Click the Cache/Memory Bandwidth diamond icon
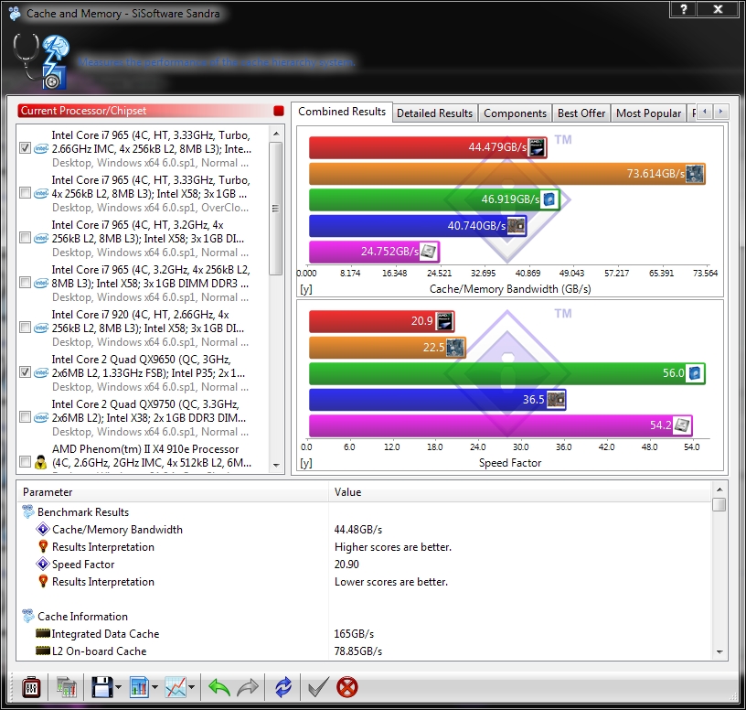This screenshot has height=710, width=746. click(x=43, y=529)
